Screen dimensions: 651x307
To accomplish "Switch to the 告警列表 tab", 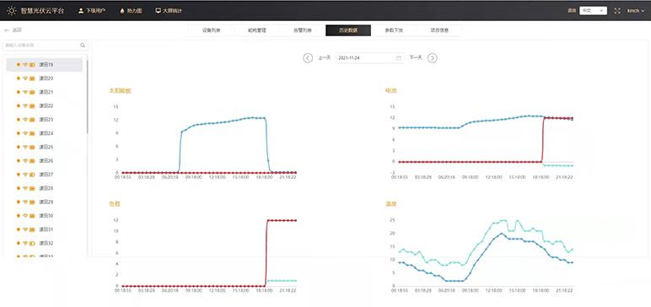I will [303, 30].
